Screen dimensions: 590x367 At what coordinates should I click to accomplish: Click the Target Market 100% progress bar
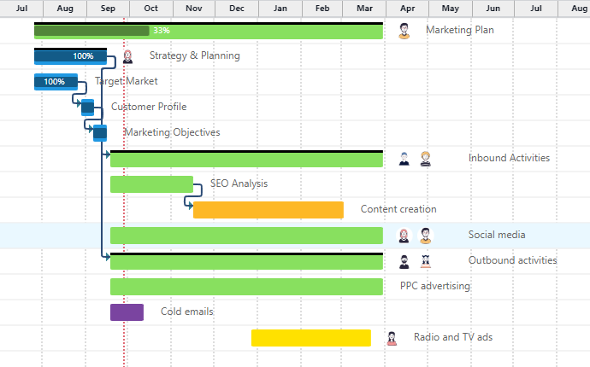click(56, 82)
